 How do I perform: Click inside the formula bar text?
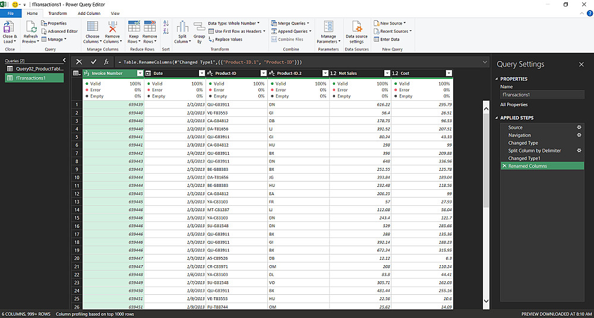(210, 62)
